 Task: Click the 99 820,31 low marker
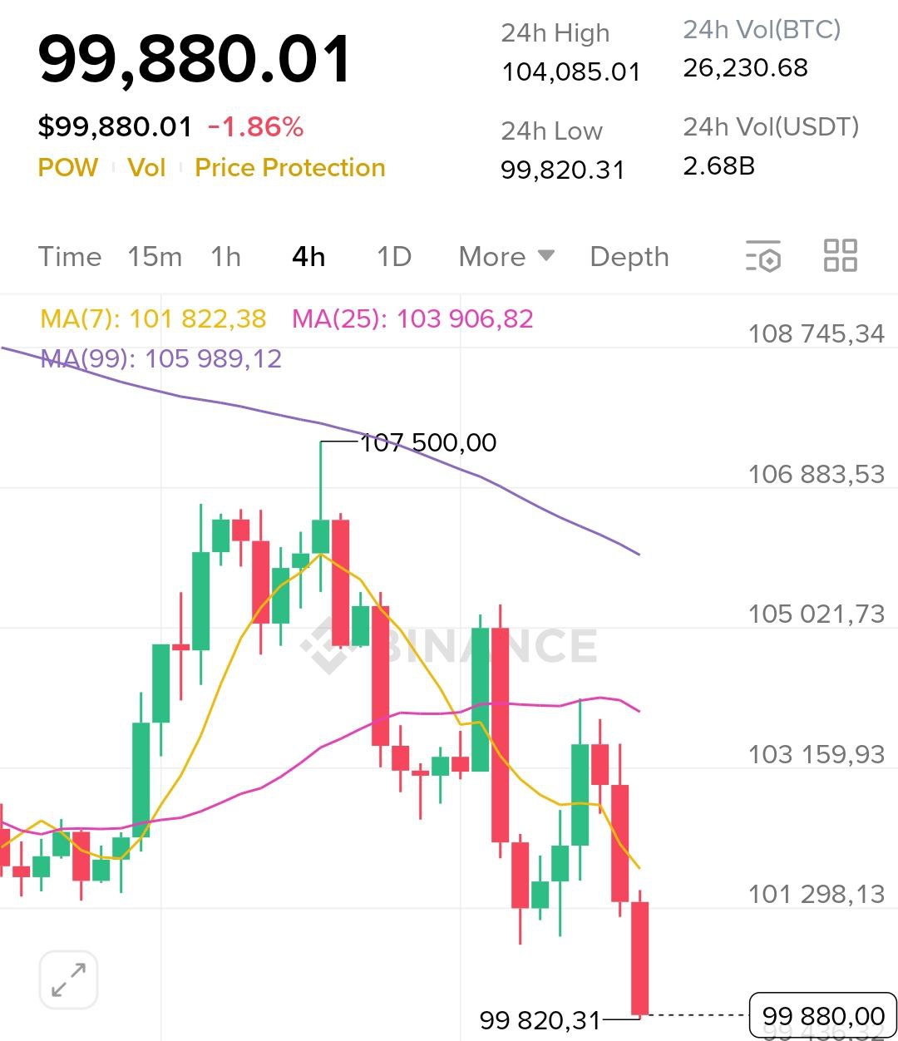(x=540, y=1019)
